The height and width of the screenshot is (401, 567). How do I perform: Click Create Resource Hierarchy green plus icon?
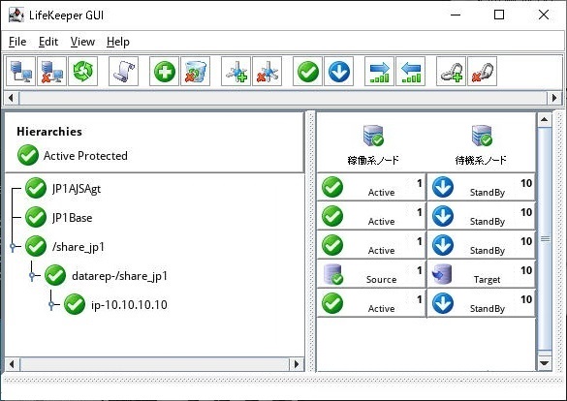click(x=164, y=71)
